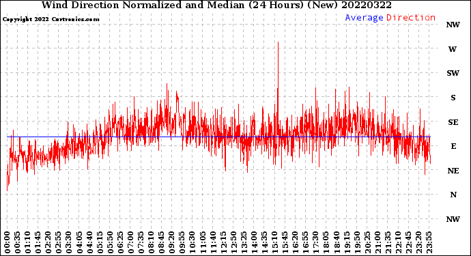
Task: Click the 21:00 time label
Action: [377, 242]
